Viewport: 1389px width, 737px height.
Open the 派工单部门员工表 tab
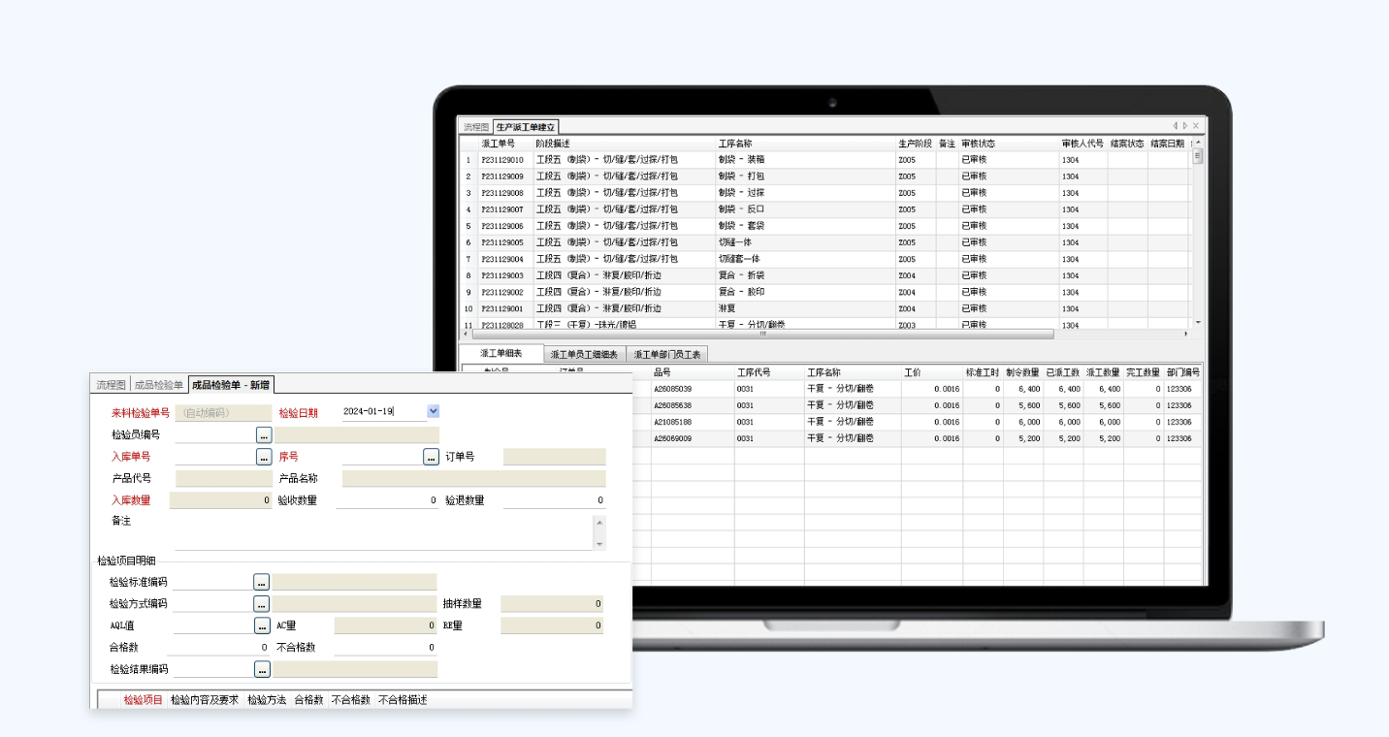click(x=667, y=355)
